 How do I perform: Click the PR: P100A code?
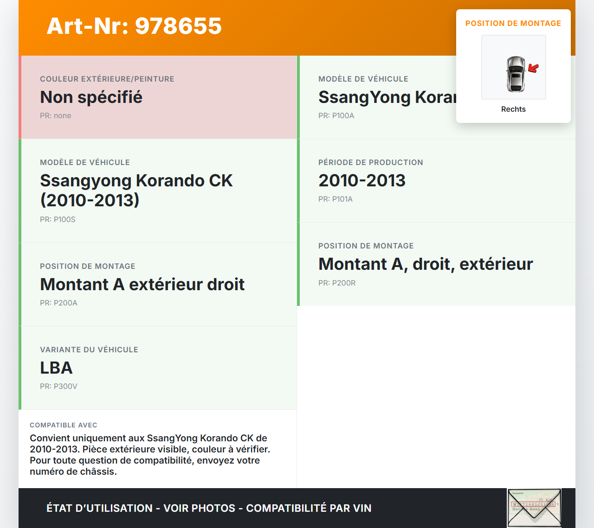(336, 115)
